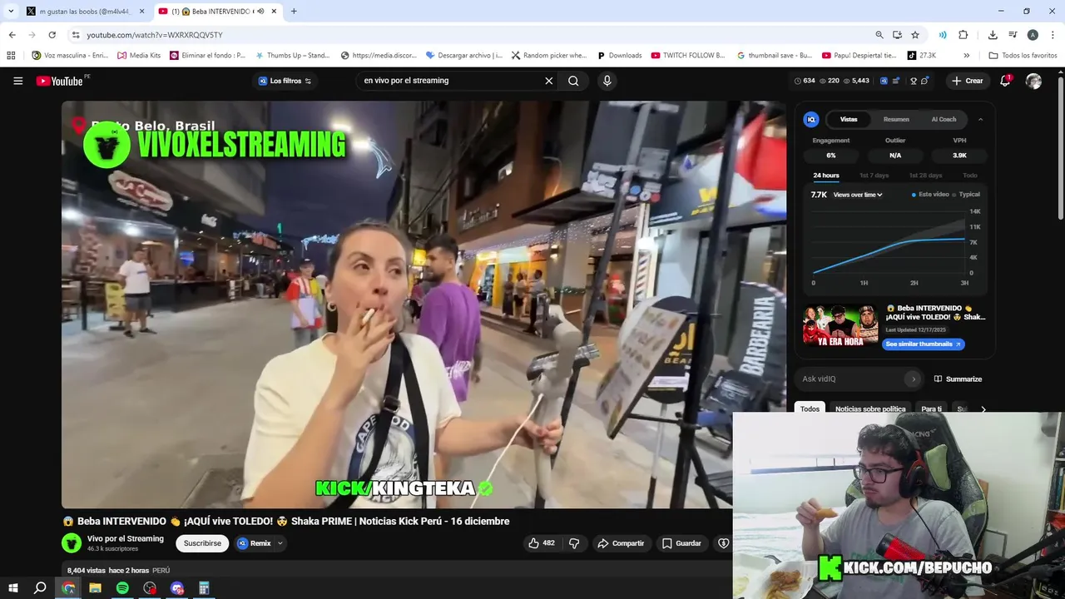Click the vidIQ chat bubble icon in header
The height and width of the screenshot is (599, 1065).
(925, 81)
